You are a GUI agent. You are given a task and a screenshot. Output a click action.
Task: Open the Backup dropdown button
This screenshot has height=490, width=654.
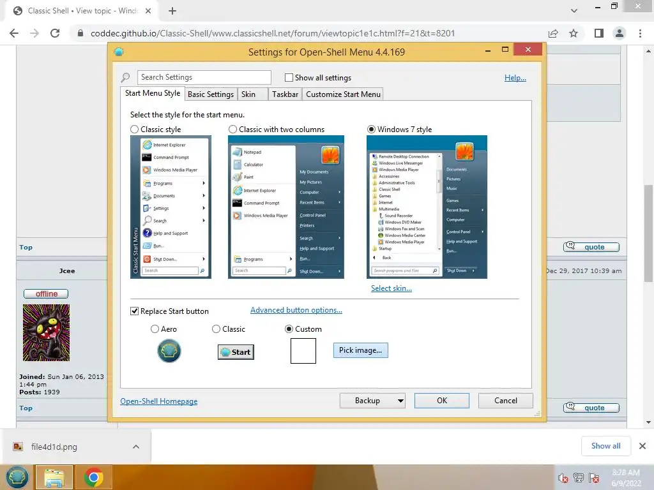[x=372, y=401]
